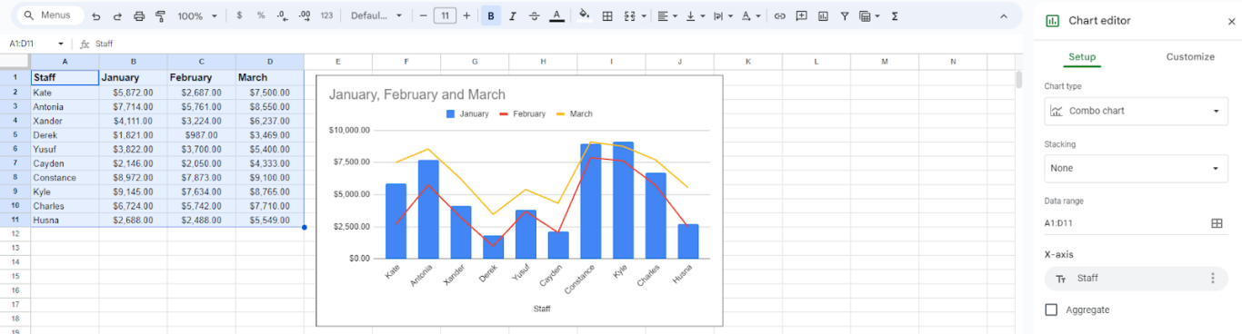Open the Staff X-axis options menu
Viewport: 1242px width, 334px height.
click(x=1212, y=279)
